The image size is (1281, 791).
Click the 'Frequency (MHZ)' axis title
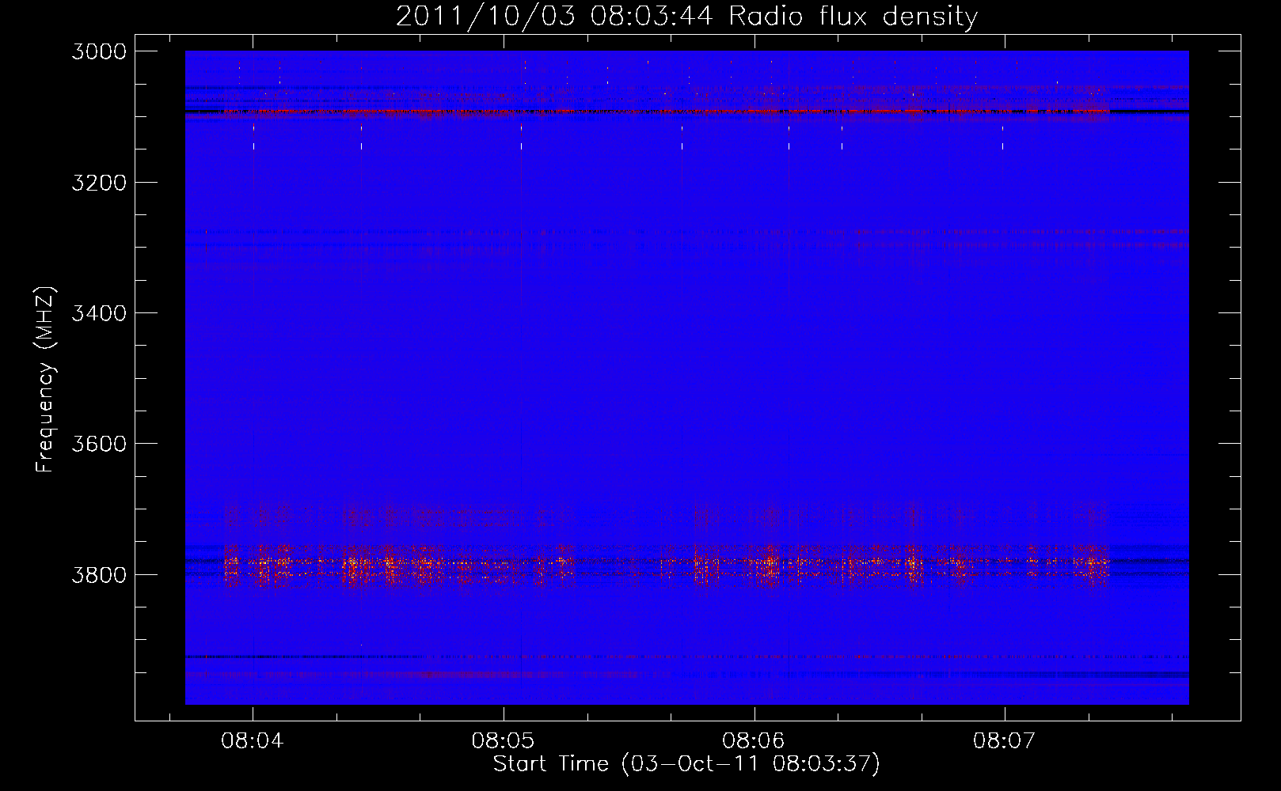click(46, 379)
